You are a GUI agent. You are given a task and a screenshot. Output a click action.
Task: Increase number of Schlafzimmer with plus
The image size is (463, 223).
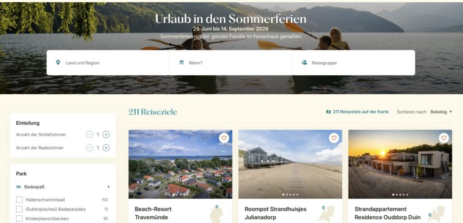tap(106, 134)
